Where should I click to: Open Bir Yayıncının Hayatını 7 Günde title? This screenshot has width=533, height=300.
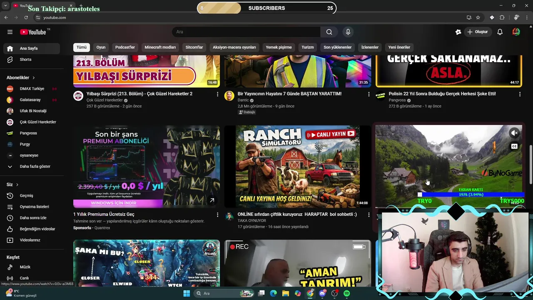coord(289,94)
